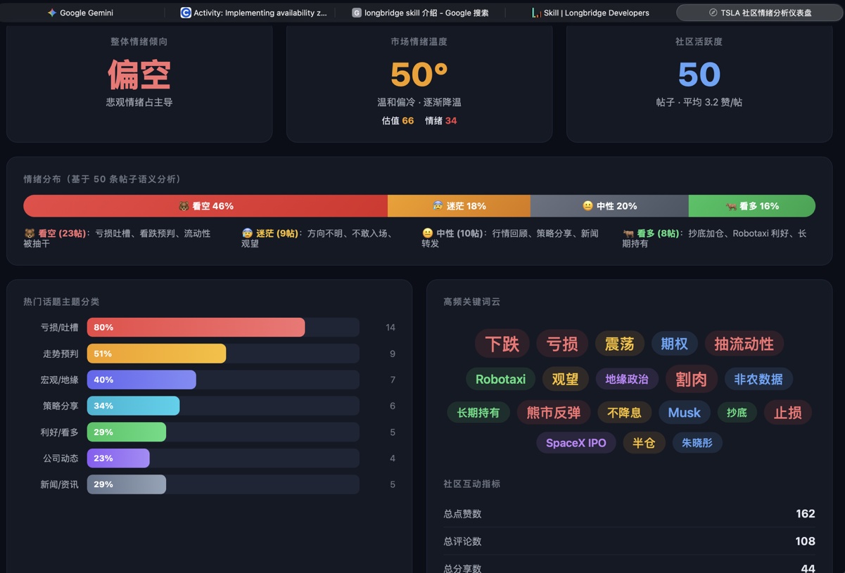The width and height of the screenshot is (845, 573).
Task: Click the bear emoji in 看空 46% segment
Action: (184, 206)
